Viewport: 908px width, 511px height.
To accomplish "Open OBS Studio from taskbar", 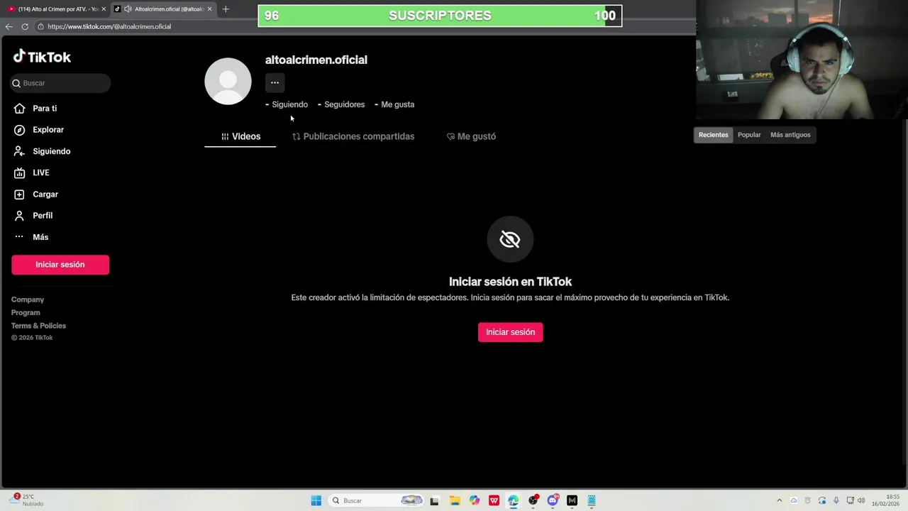I will click(533, 500).
